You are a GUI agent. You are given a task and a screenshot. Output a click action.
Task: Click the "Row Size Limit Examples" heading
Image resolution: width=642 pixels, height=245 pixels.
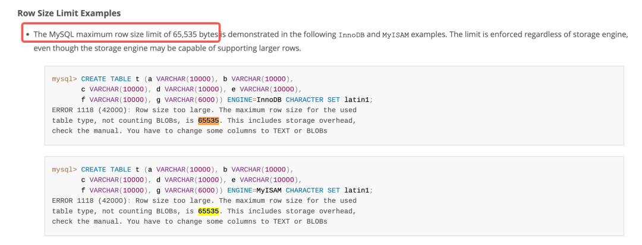(69, 12)
